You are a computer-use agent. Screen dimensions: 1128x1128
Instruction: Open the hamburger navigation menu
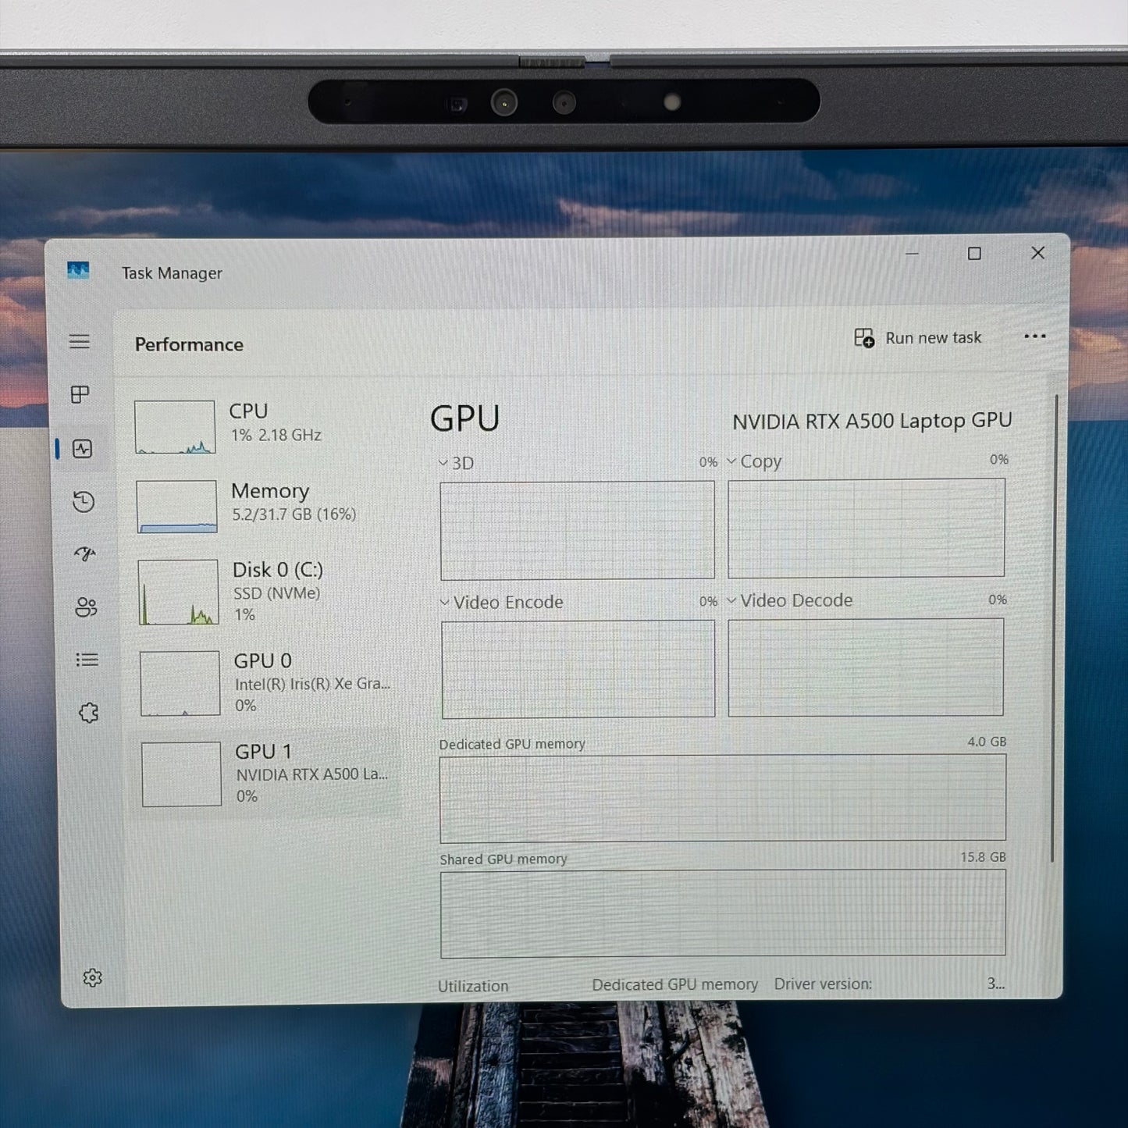click(79, 342)
